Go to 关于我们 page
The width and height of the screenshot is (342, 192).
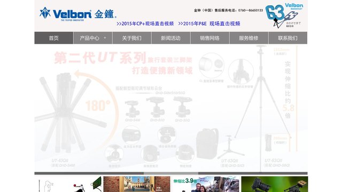pyautogui.click(x=132, y=38)
